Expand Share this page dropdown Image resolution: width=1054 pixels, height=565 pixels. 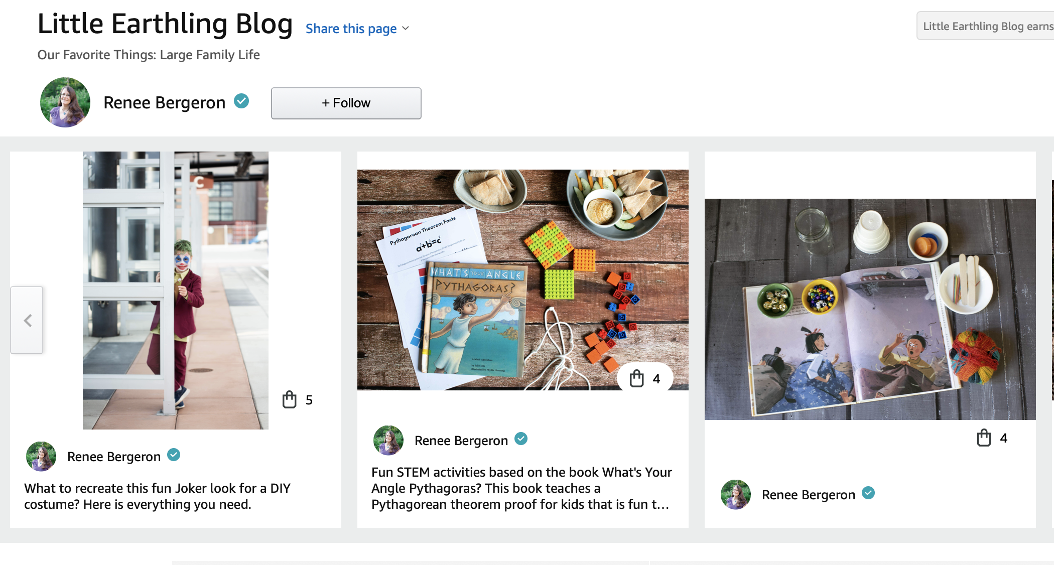pos(357,29)
